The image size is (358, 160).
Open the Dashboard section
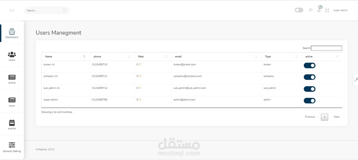pyautogui.click(x=12, y=33)
